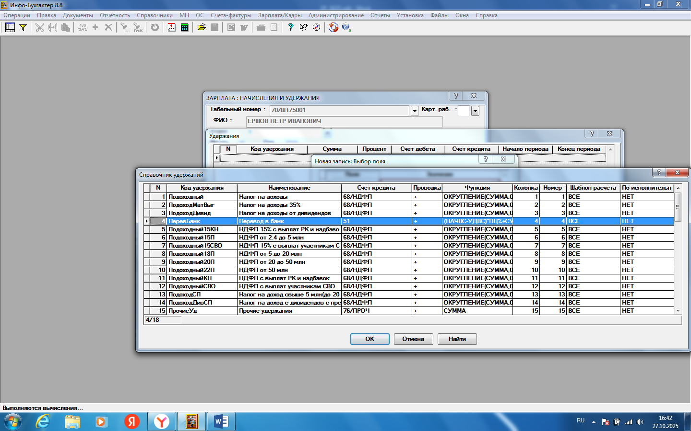Click the compass navigation icon
The height and width of the screenshot is (431, 691).
(316, 27)
